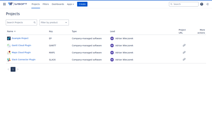Viewport: 212px width, 133px height.
Task: Focus the top Search field
Action: 184,4
